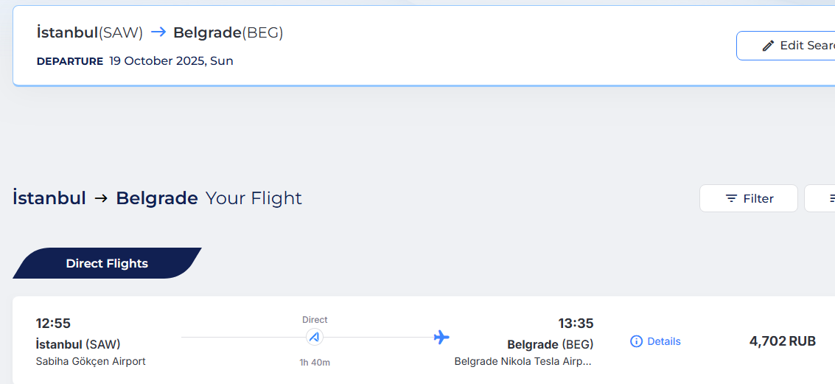Click the 1h 40m flight duration
Viewport: 835px width, 384px height.
pos(315,363)
